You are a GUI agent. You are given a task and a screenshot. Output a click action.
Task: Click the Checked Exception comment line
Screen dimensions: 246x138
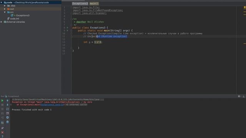[x=143, y=33]
